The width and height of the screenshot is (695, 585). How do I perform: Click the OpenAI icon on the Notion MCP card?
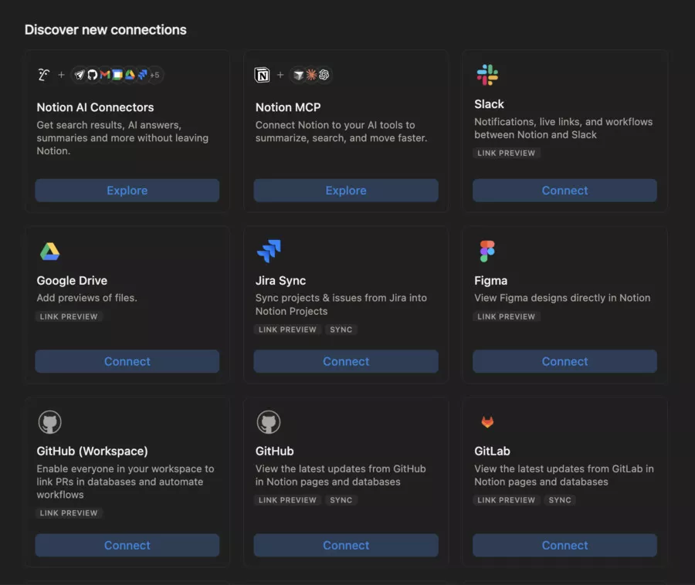click(x=323, y=75)
